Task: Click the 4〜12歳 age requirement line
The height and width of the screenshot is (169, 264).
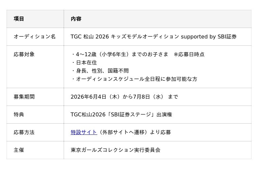Action: point(138,54)
